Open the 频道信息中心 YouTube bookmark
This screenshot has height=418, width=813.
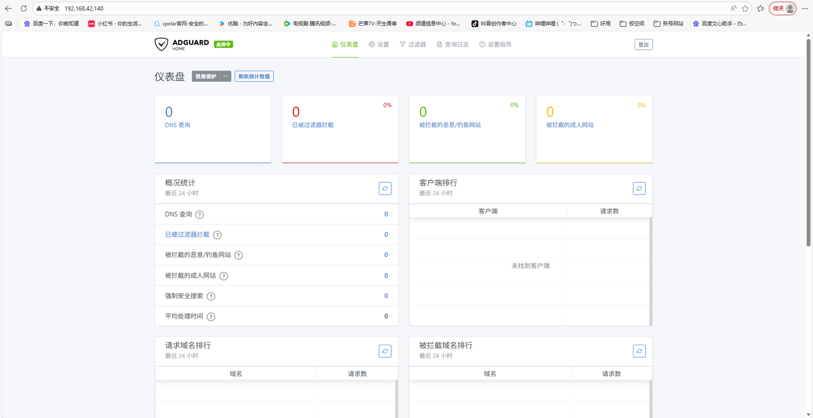(x=433, y=24)
